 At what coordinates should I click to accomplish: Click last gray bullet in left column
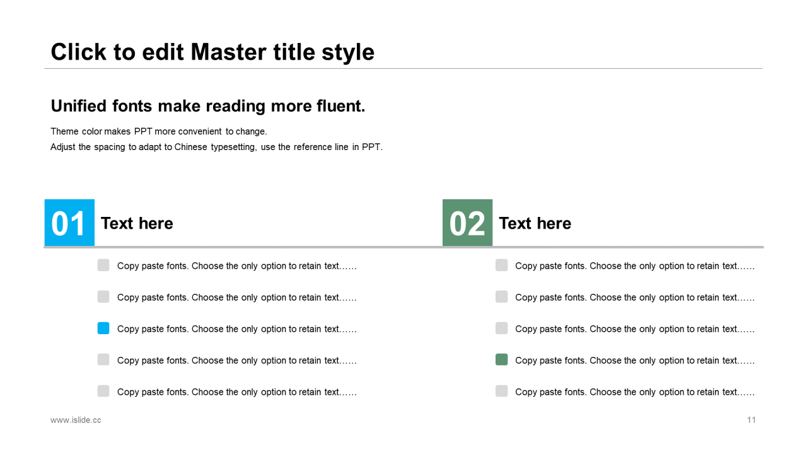(103, 391)
